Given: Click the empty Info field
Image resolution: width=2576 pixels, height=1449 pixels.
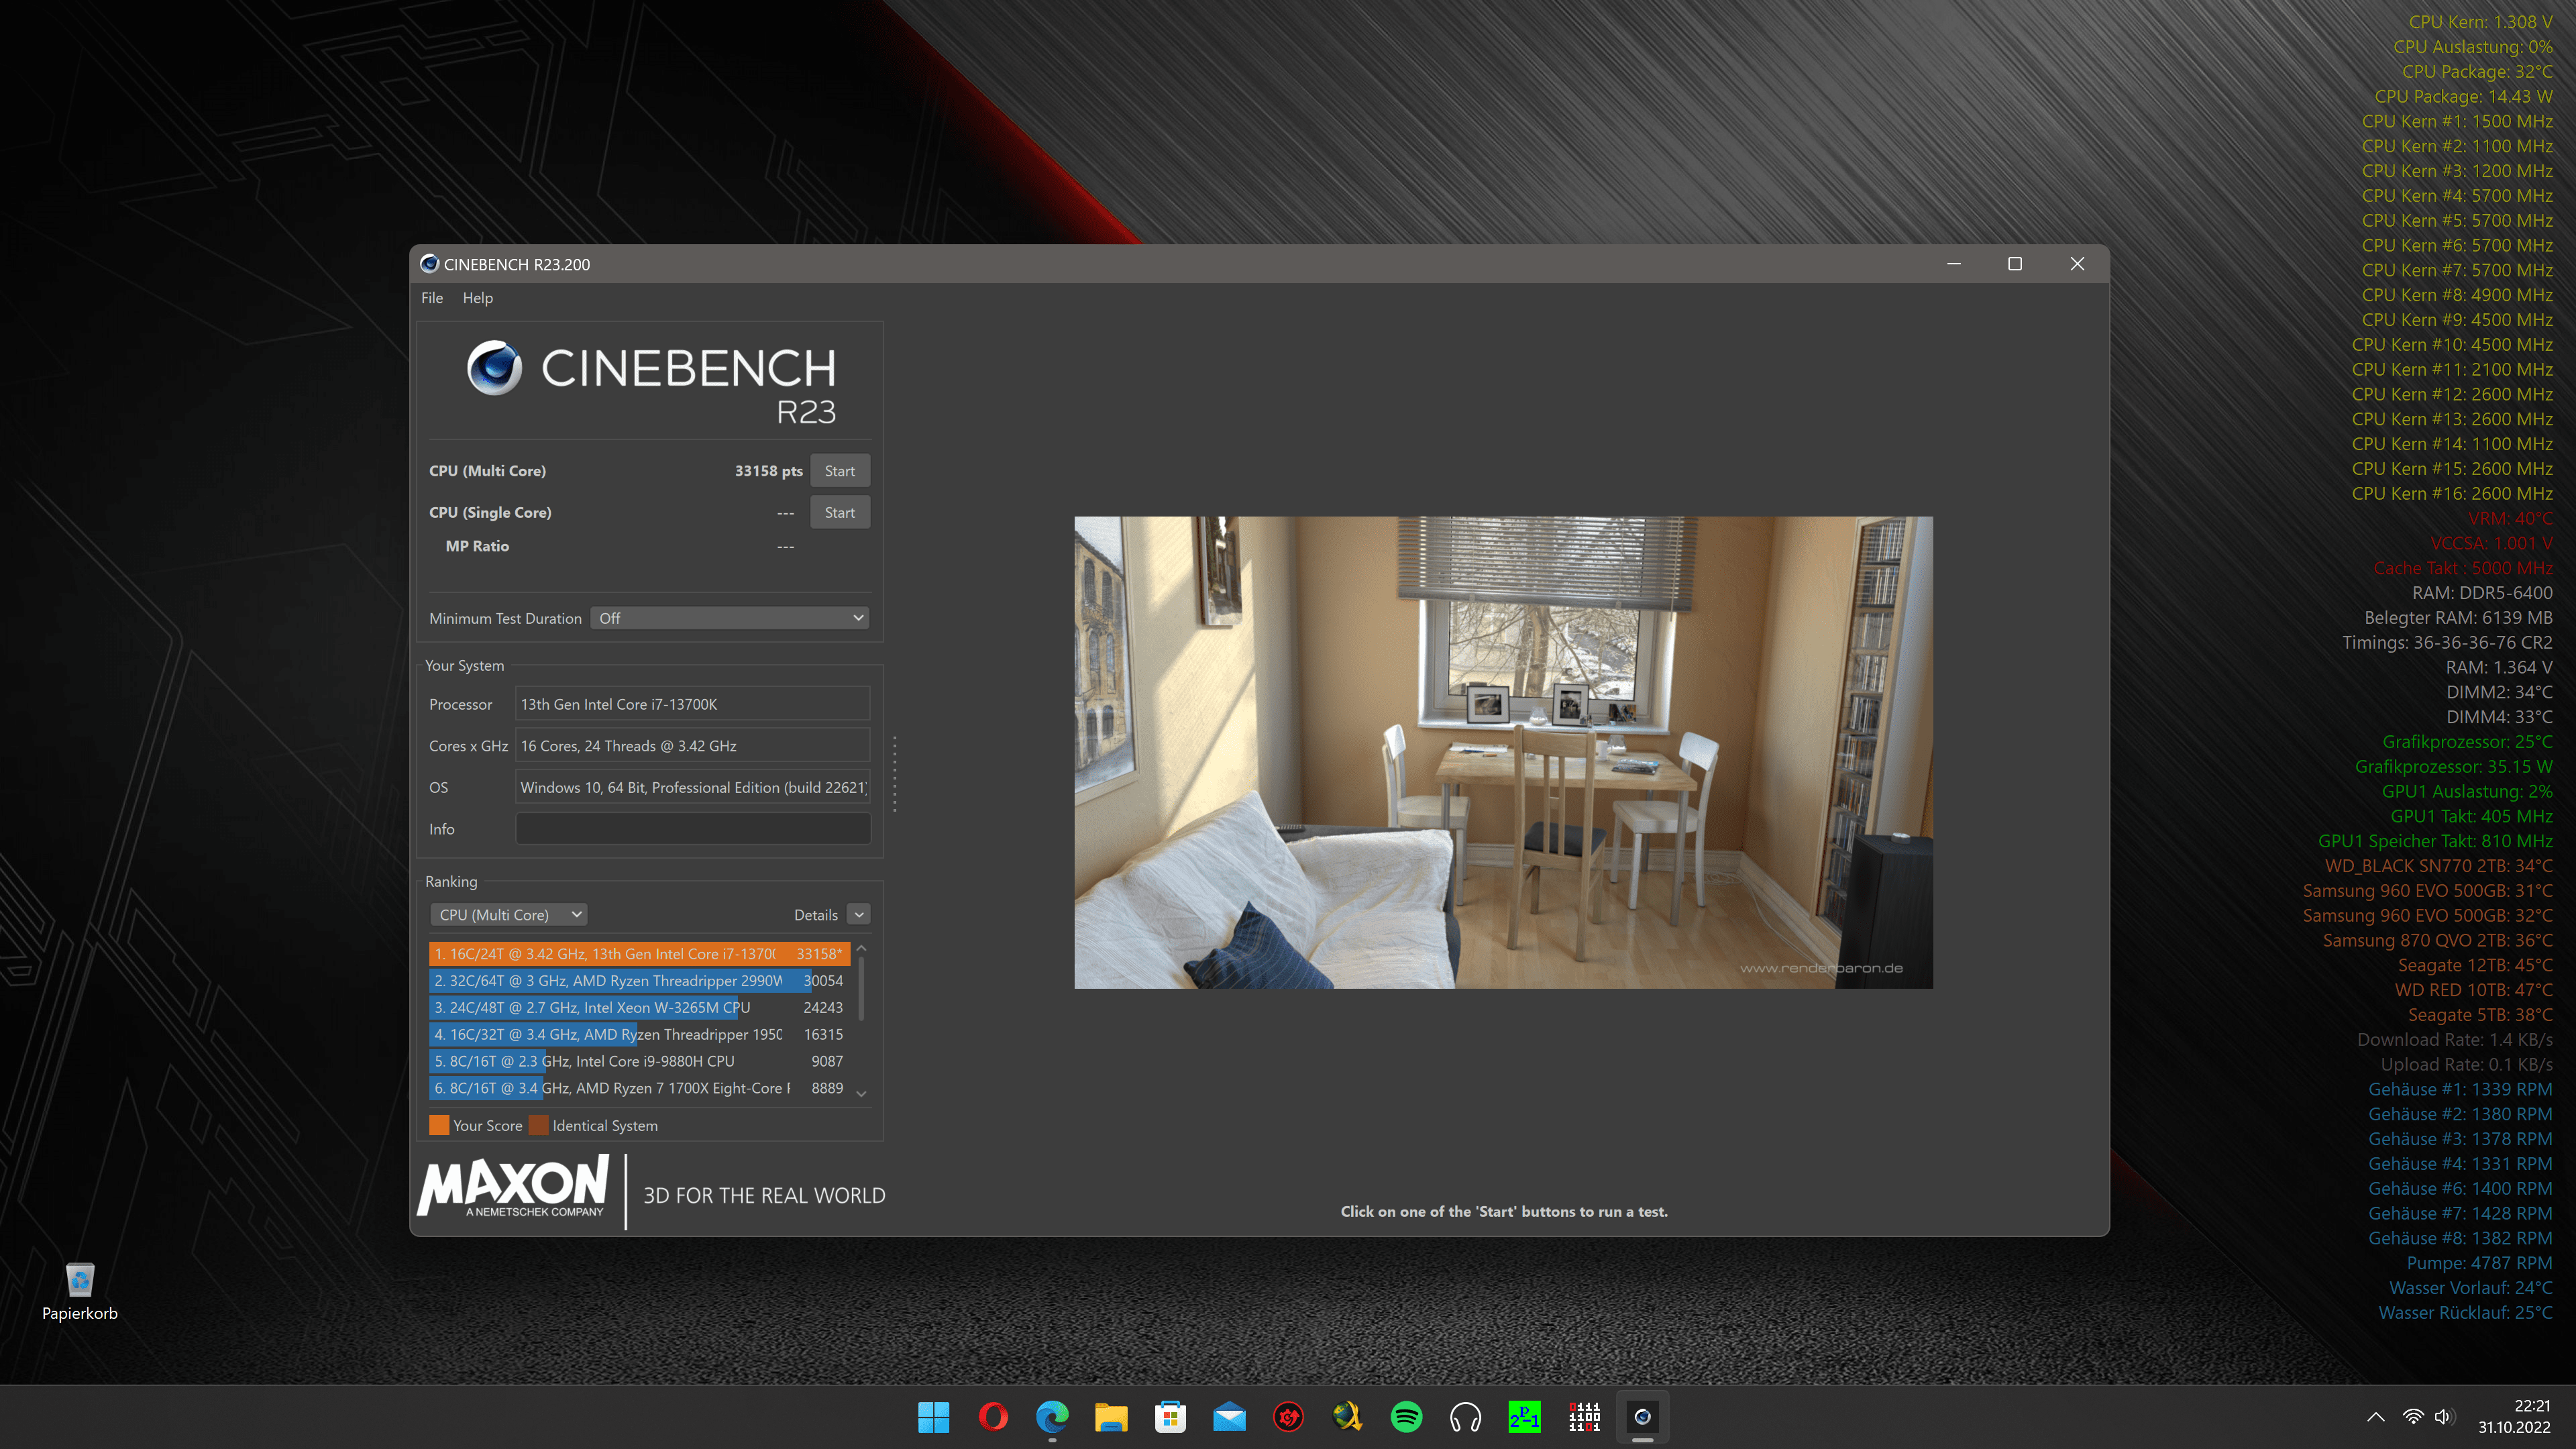Looking at the screenshot, I should pos(693,829).
